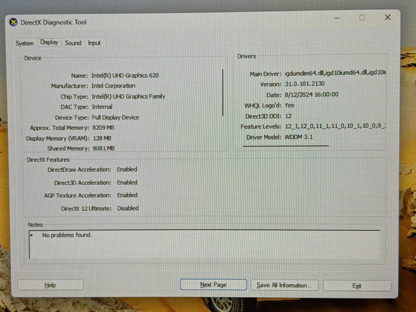The image size is (416, 312).
Task: Click the Drivers section horizontal scrollbar
Action: [285, 146]
